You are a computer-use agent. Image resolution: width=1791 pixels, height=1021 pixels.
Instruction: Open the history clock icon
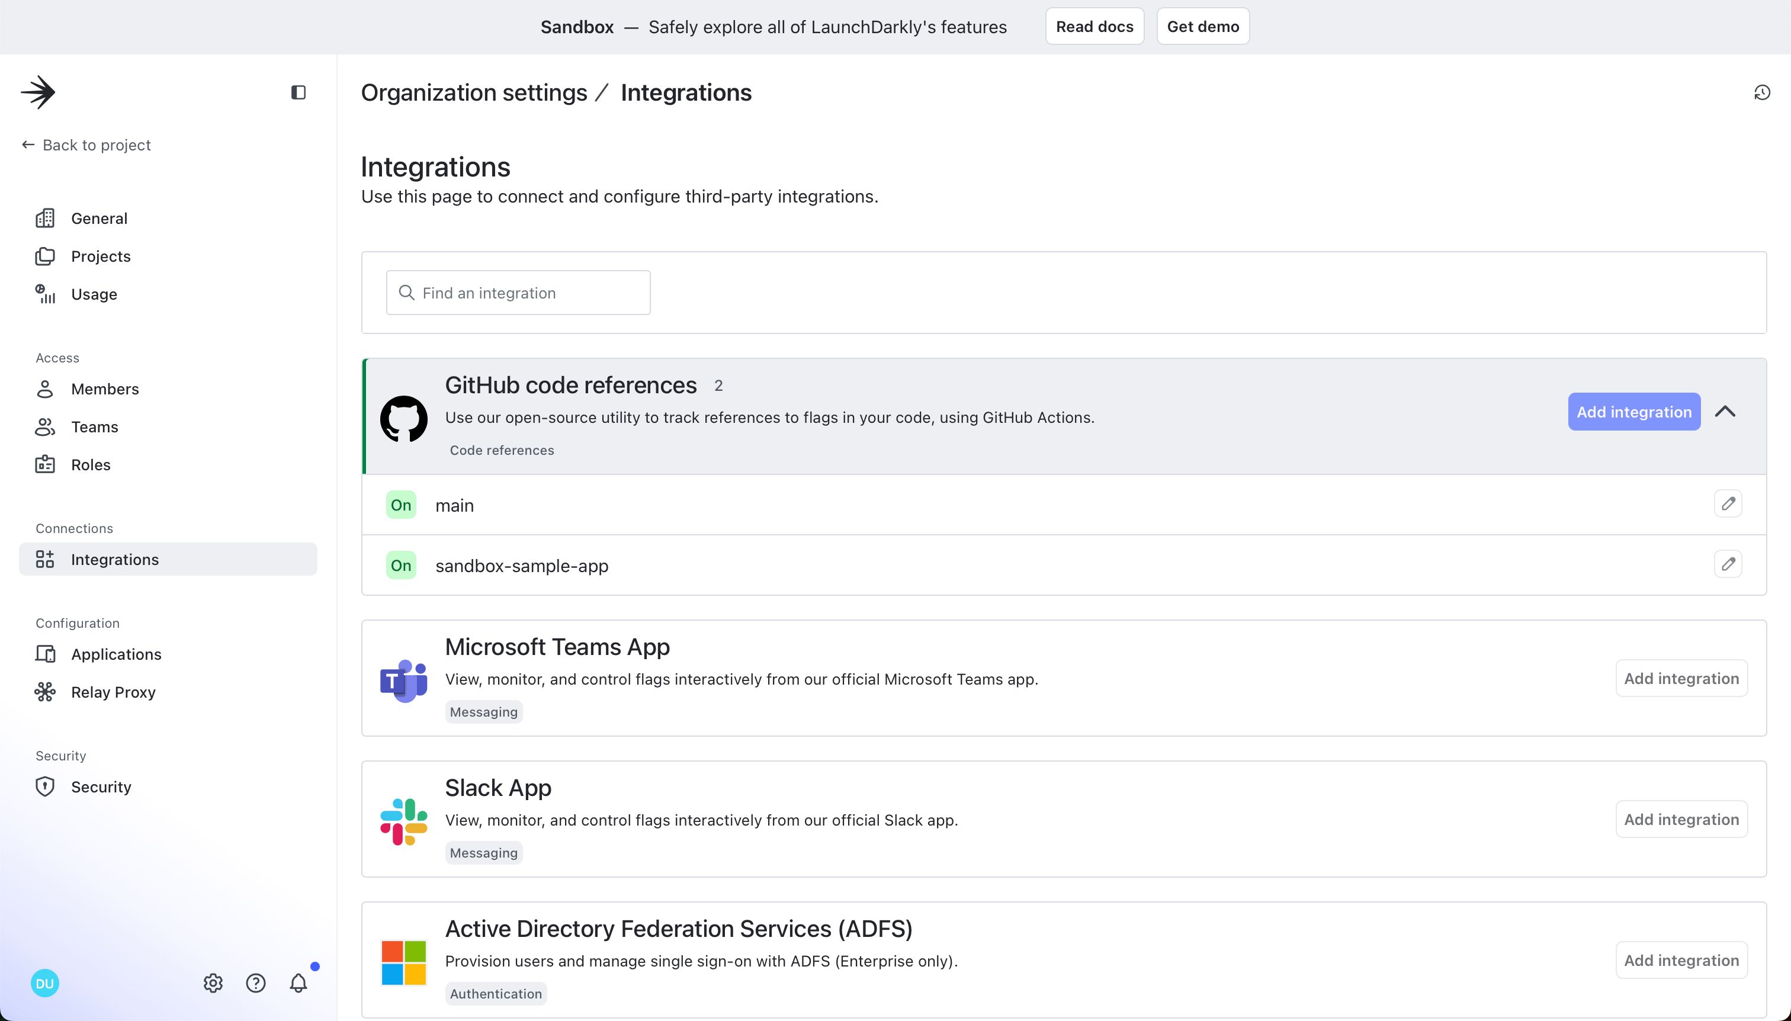coord(1761,92)
